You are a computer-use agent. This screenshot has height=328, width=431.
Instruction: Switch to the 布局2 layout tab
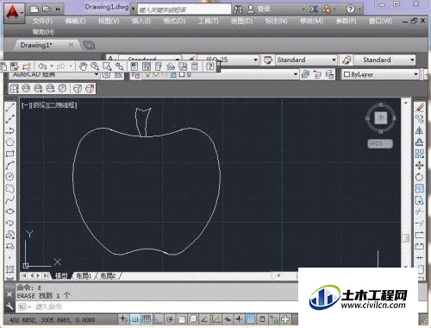(x=108, y=276)
